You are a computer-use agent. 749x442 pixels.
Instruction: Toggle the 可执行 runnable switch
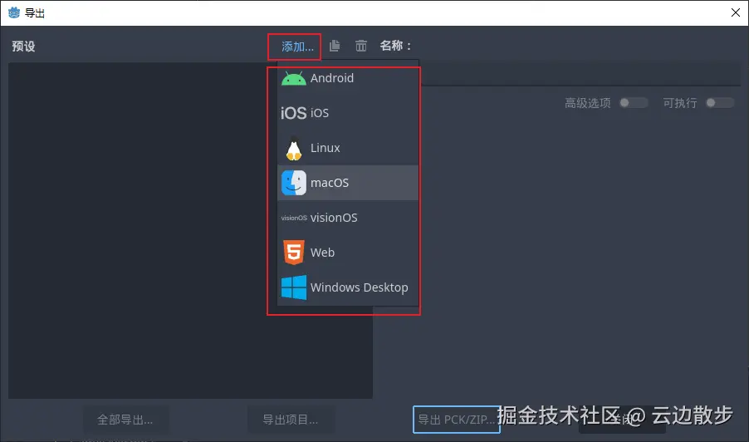click(x=720, y=103)
